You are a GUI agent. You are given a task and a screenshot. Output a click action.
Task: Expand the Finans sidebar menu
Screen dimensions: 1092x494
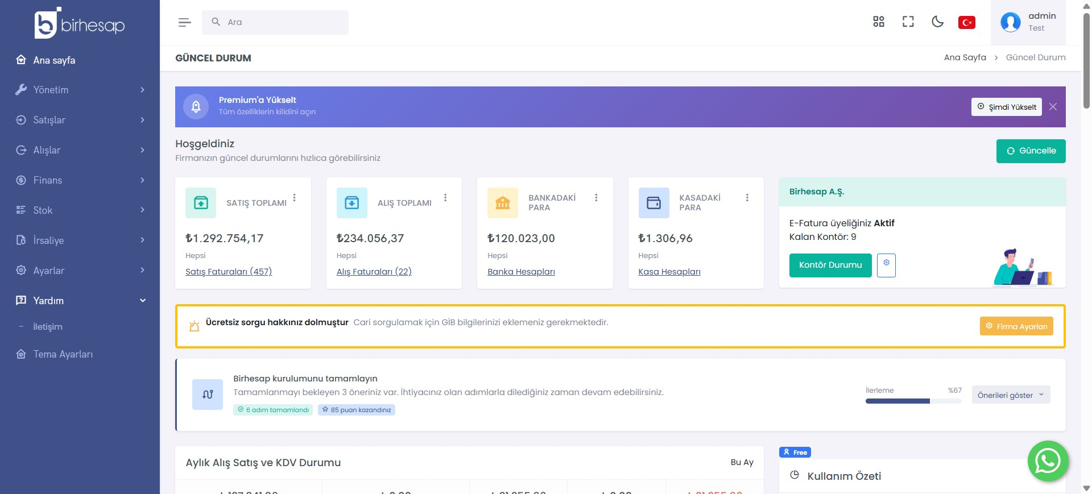pos(80,180)
